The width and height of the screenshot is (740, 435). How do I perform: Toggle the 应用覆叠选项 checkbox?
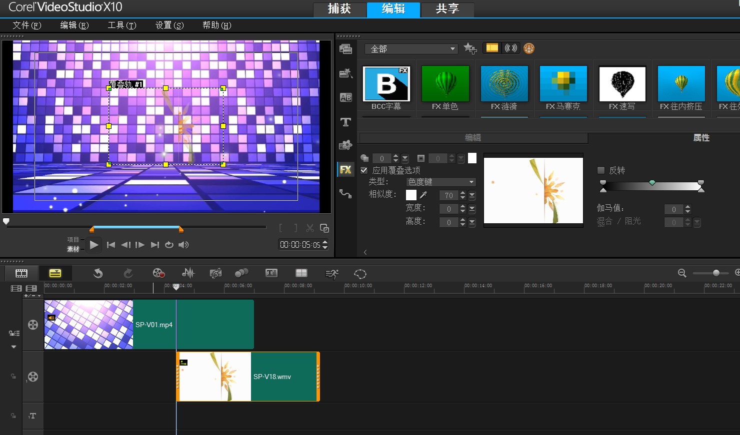click(364, 170)
